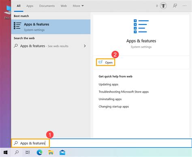192x157 pixels.
Task: Expand the web results chevron arrow
Action: [x=85, y=46]
